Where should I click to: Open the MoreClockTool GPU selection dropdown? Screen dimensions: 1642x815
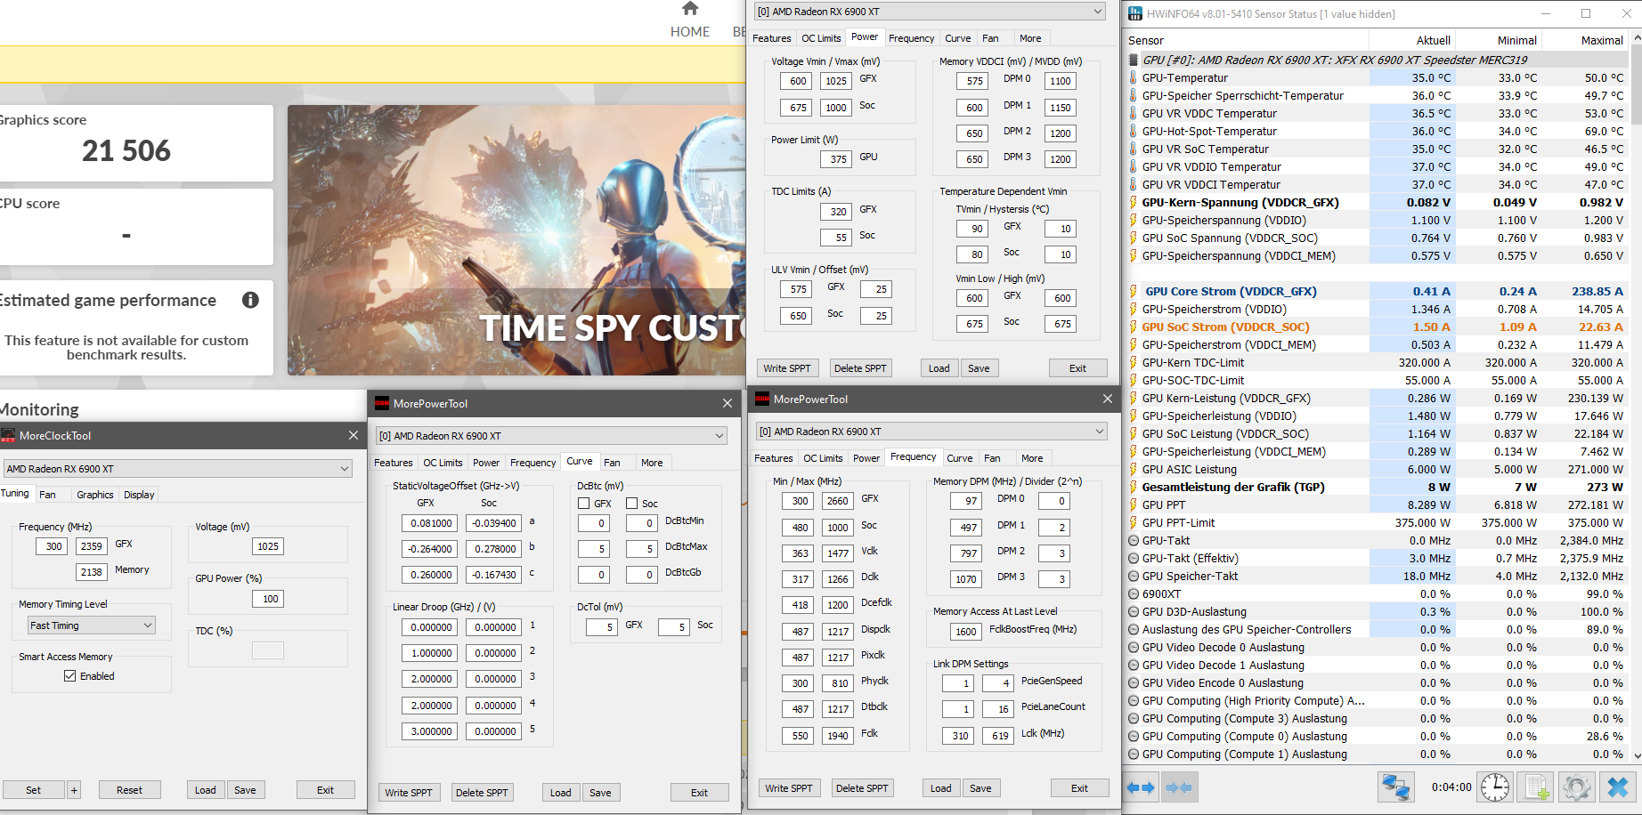(178, 469)
